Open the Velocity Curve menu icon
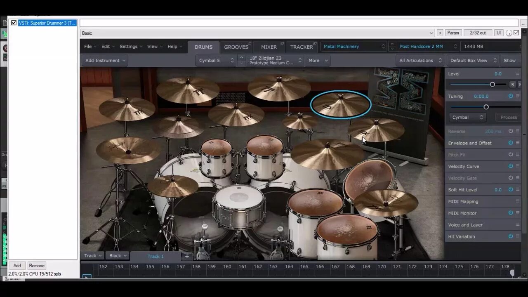 [x=518, y=166]
